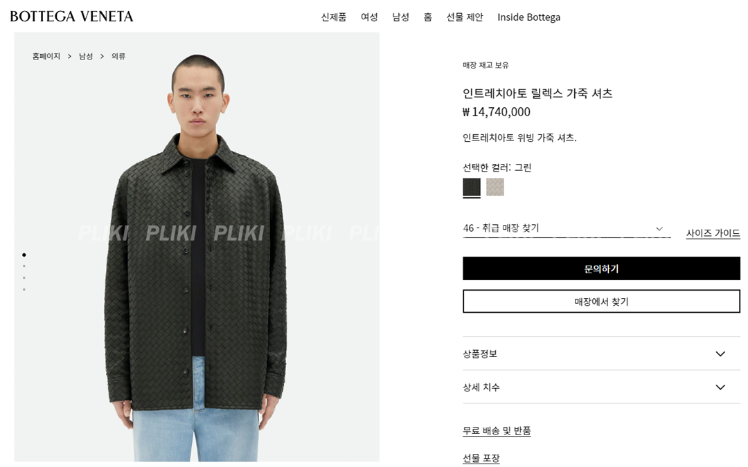This screenshot has width=748, height=467.
Task: Select the dark green color swatch
Action: [x=472, y=187]
